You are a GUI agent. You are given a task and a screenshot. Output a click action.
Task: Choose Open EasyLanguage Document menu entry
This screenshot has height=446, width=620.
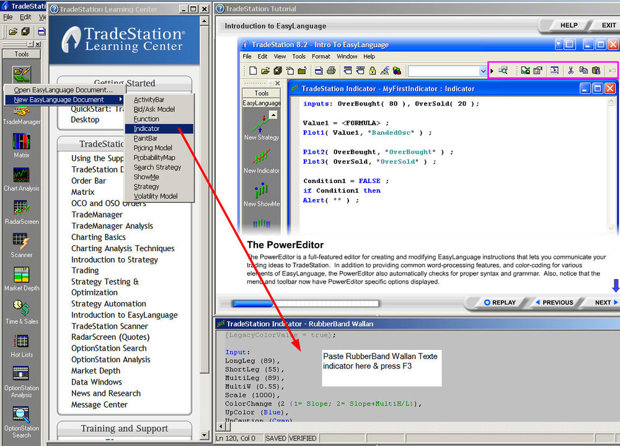[x=63, y=90]
